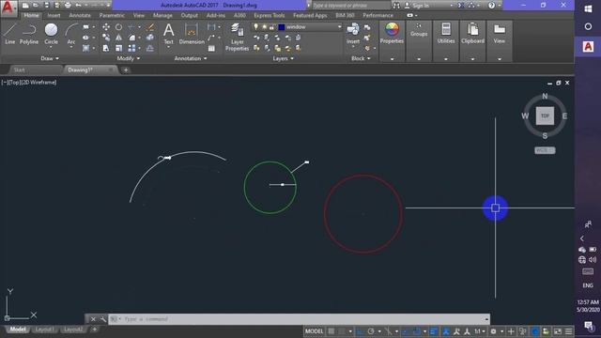The height and width of the screenshot is (338, 601).
Task: Open the Insert ribbon tab
Action: [x=54, y=15]
